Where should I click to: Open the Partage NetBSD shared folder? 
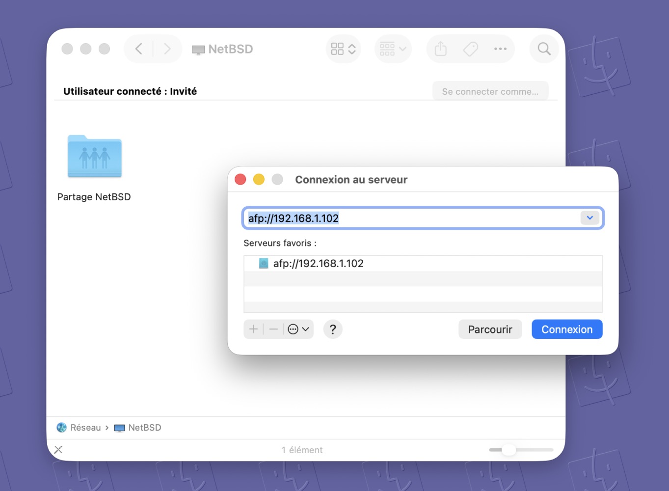coord(94,157)
